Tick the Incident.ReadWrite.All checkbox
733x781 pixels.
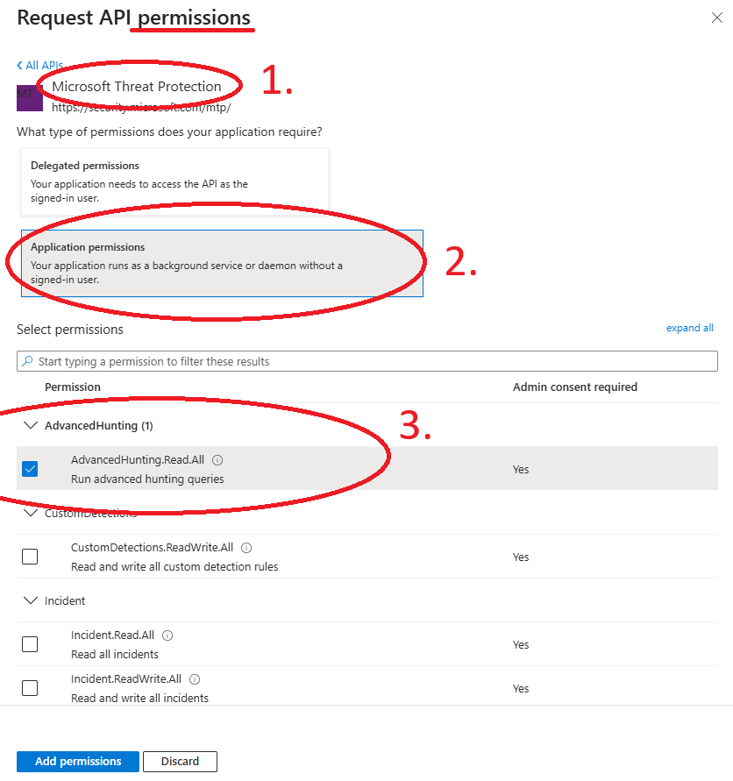click(x=30, y=688)
